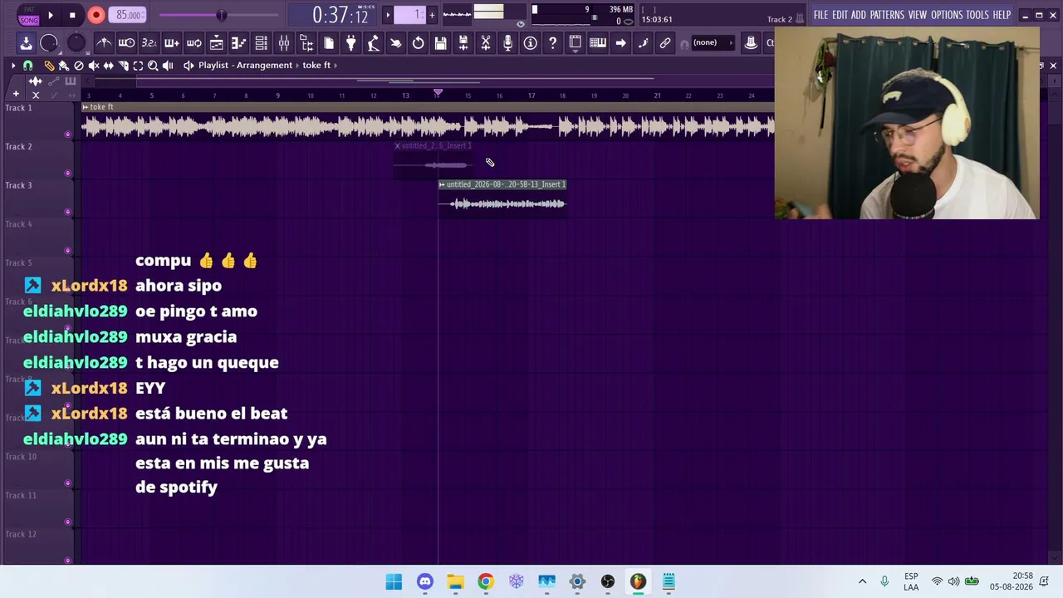Open the audio editor scissors icon
This screenshot has width=1063, height=598.
486,43
